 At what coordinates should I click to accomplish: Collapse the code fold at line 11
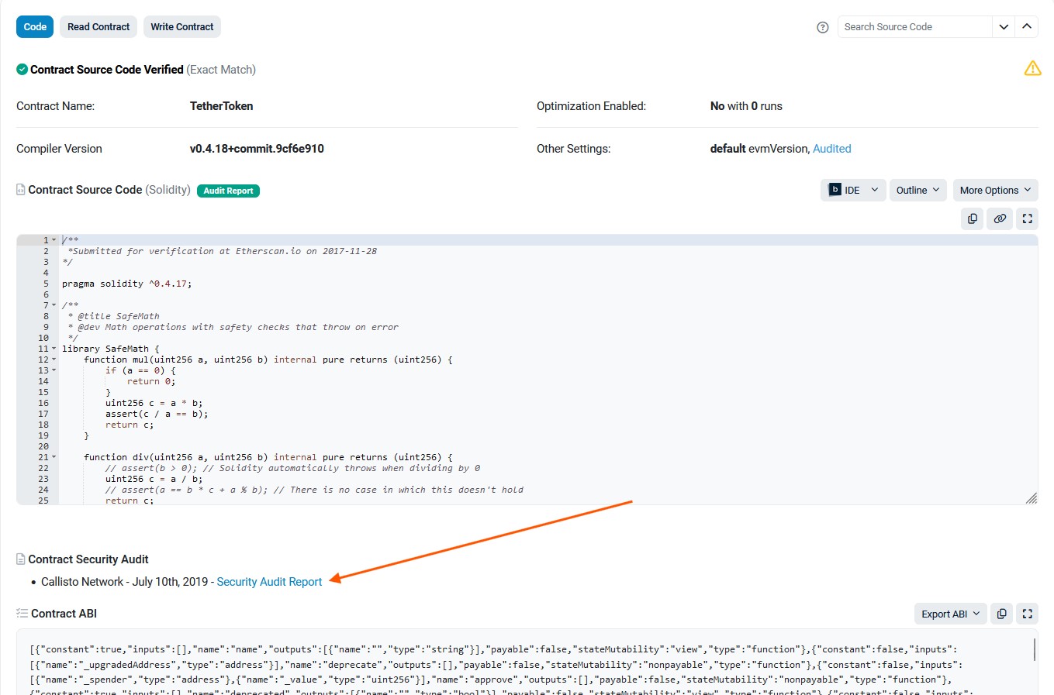point(54,349)
